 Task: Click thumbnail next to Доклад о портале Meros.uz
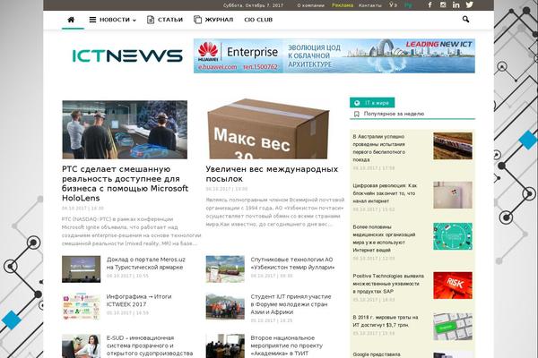[x=81, y=268]
